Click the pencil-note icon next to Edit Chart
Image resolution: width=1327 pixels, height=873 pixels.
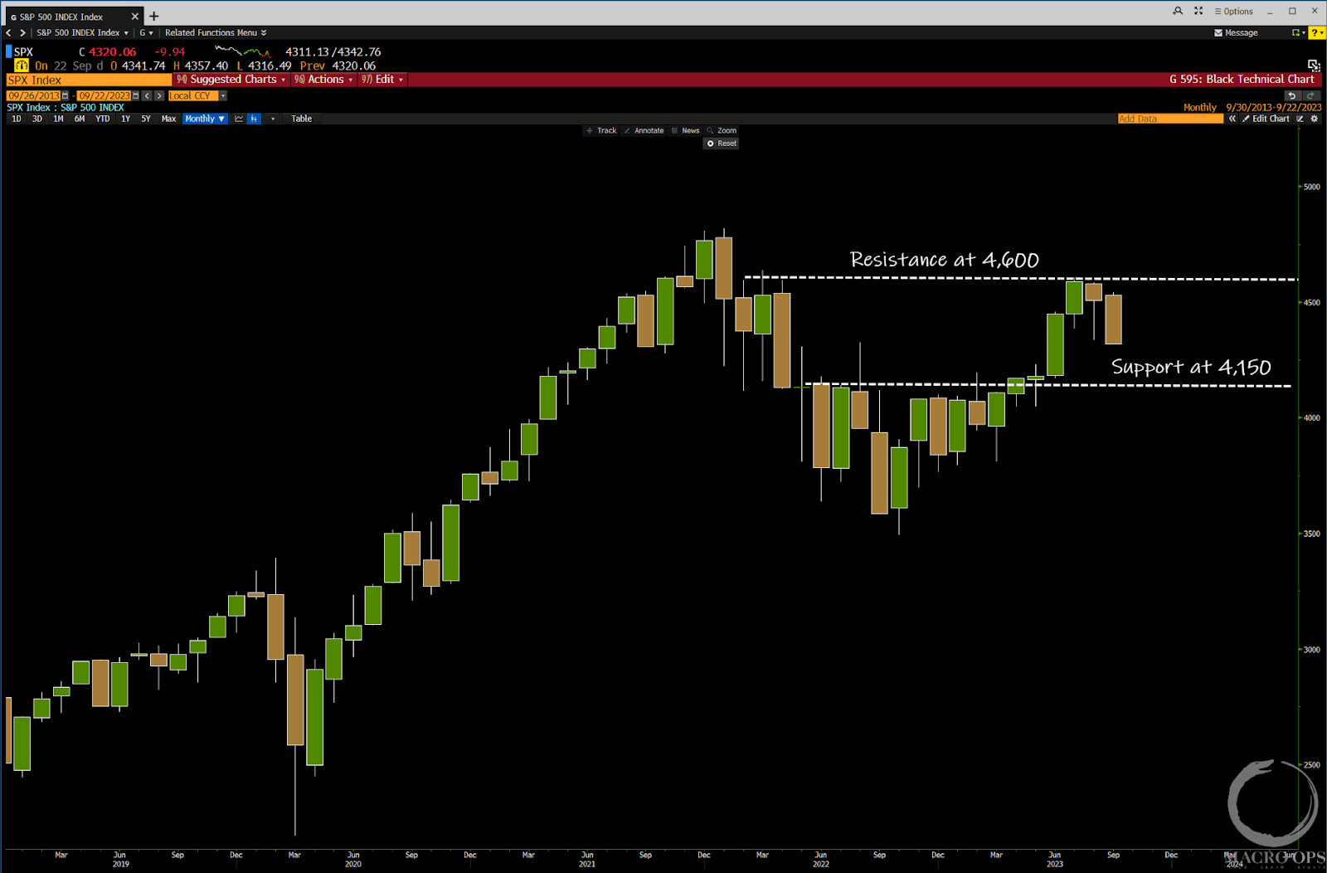(x=1300, y=119)
